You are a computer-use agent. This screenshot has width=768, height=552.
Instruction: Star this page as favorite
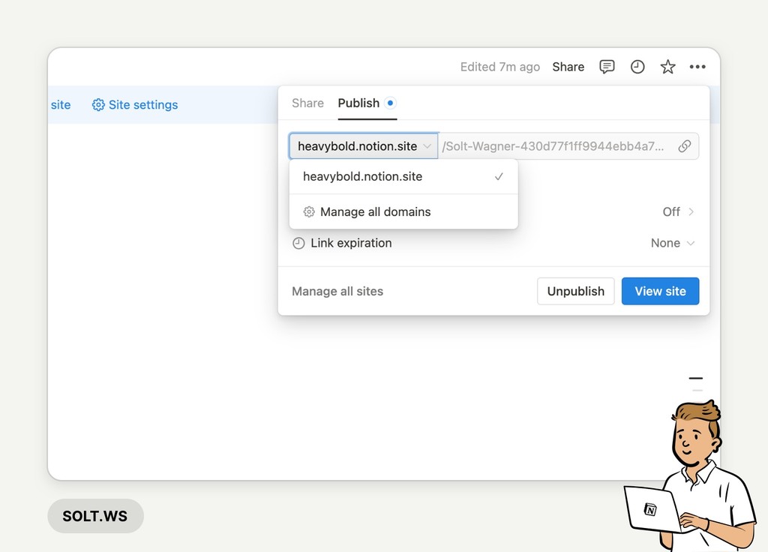(x=667, y=67)
